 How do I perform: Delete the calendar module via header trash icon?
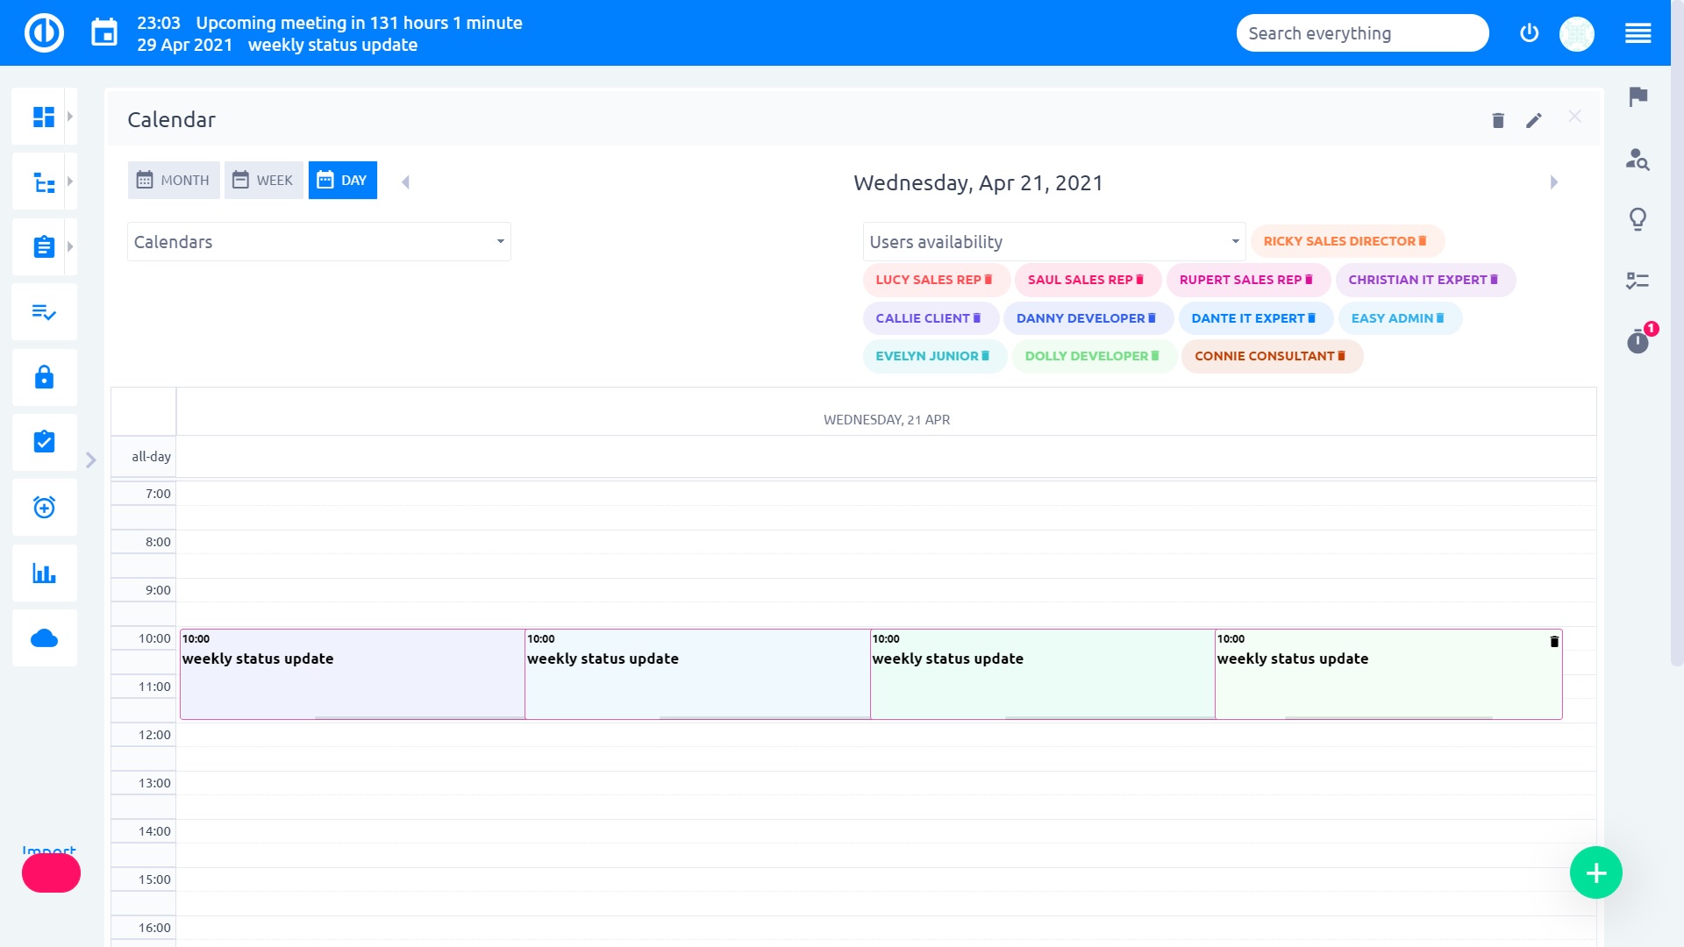1498,120
